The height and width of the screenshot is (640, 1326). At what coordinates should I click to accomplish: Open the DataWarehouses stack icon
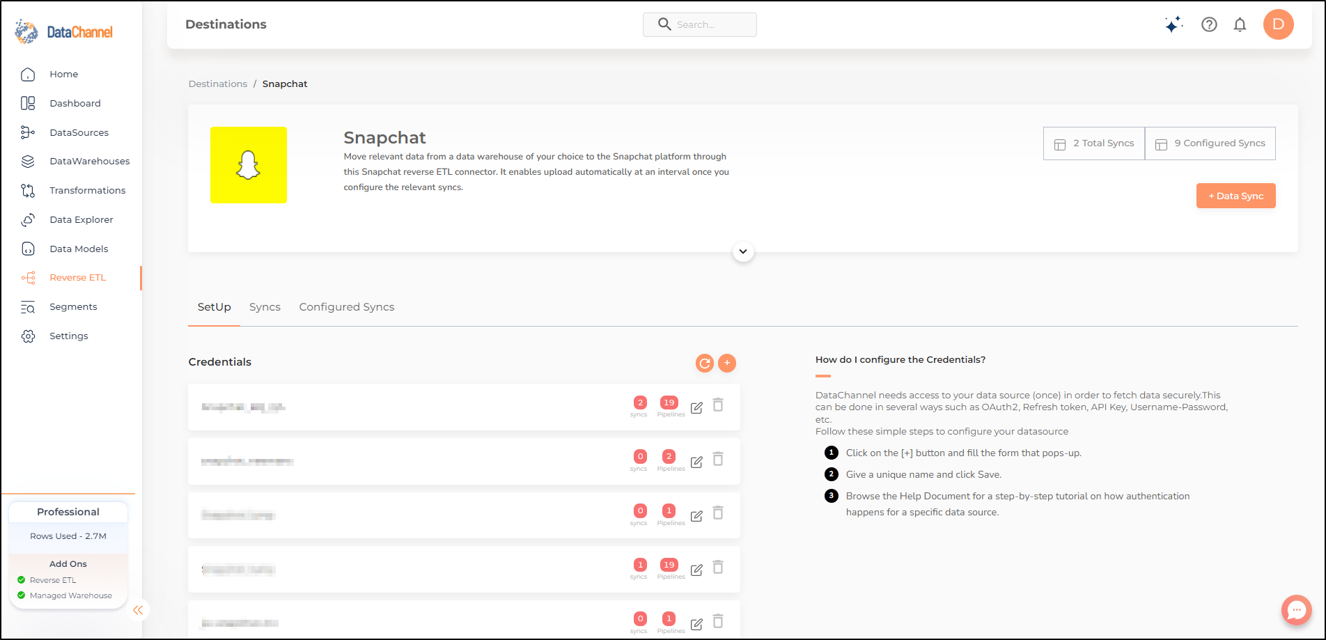[x=28, y=162]
